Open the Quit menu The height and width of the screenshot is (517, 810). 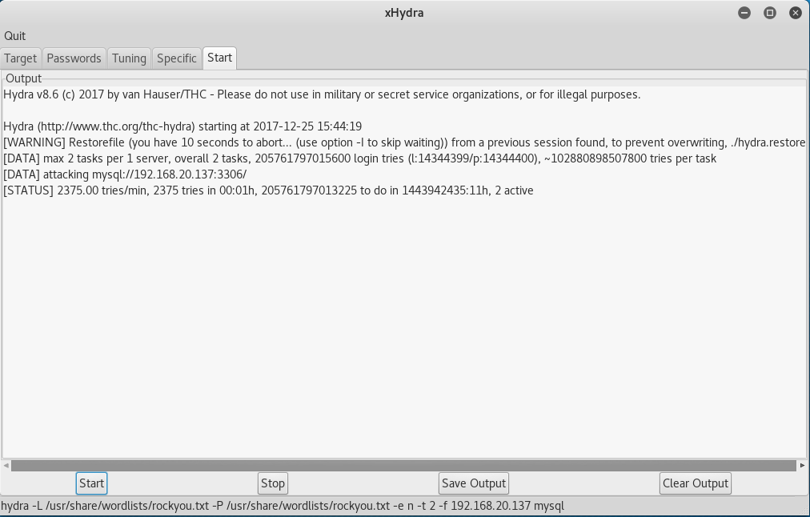point(14,36)
